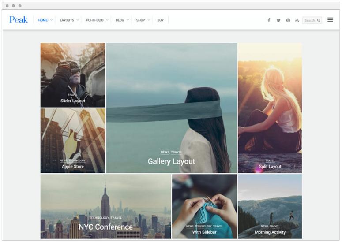Click the search magnifier icon
This screenshot has height=242, width=342.
click(319, 20)
